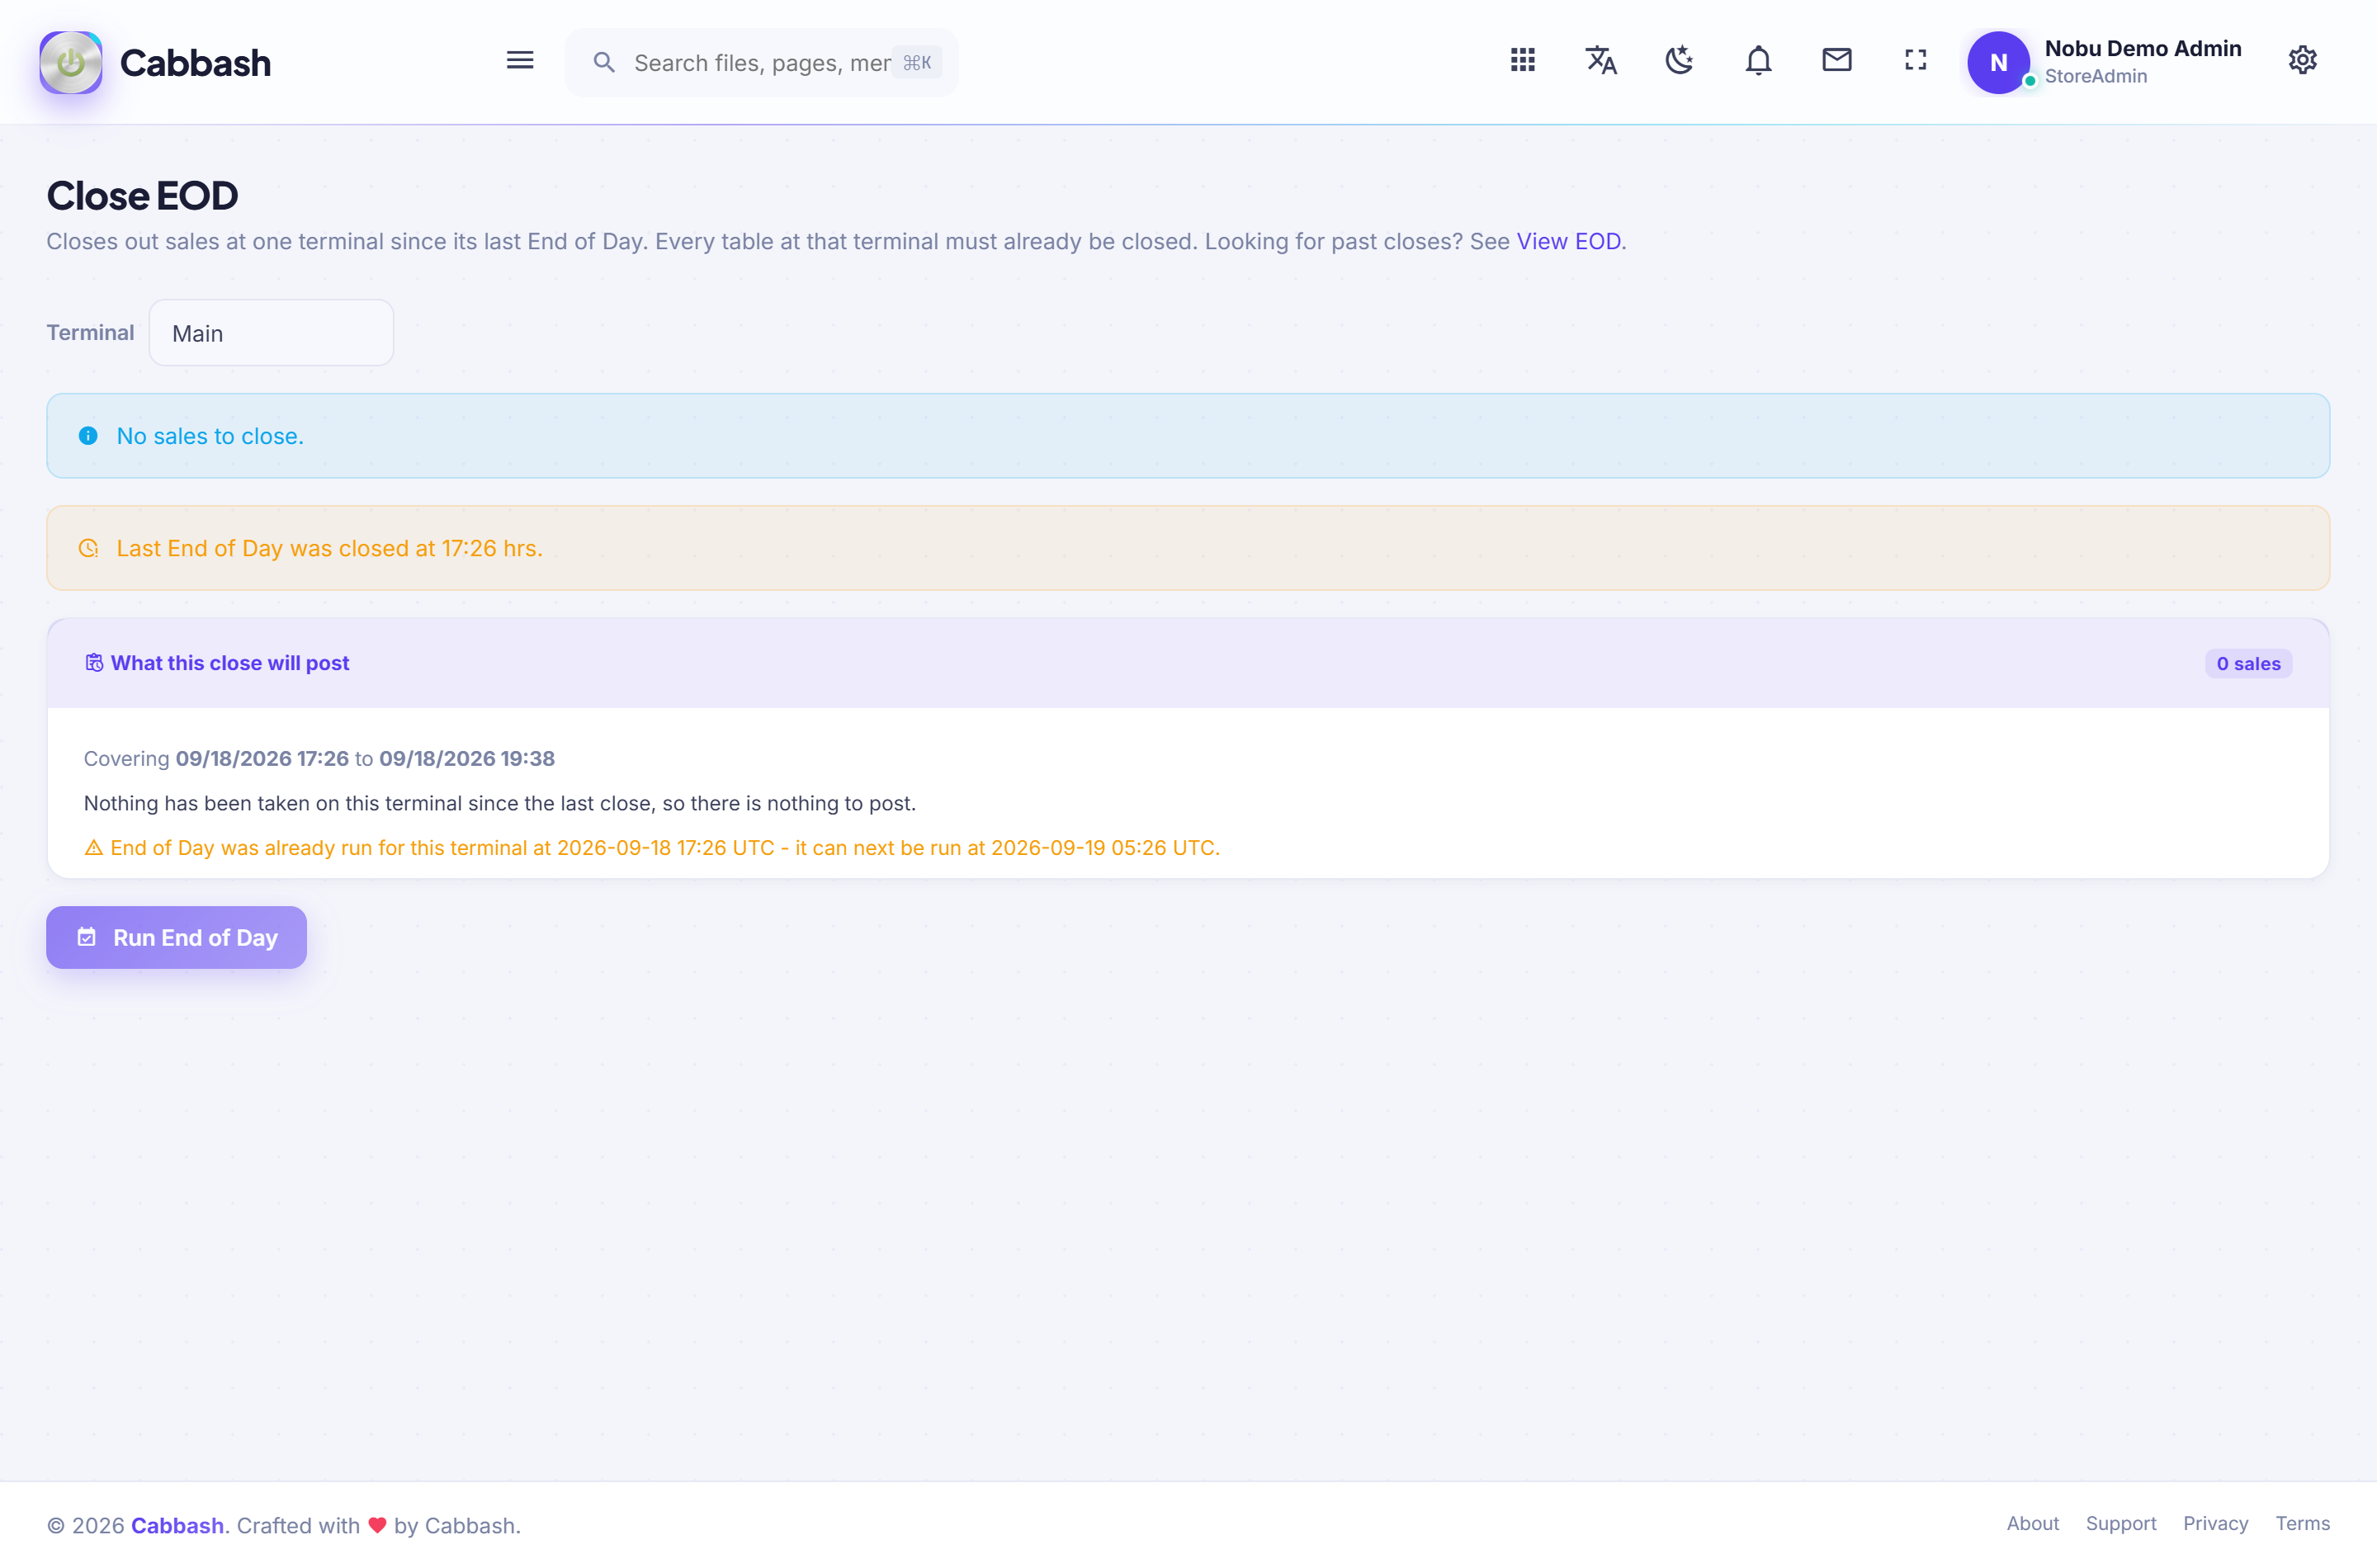Click the warning triangle icon in the EOD notice
Screen dimensions: 2377x1568
pyautogui.click(x=94, y=848)
